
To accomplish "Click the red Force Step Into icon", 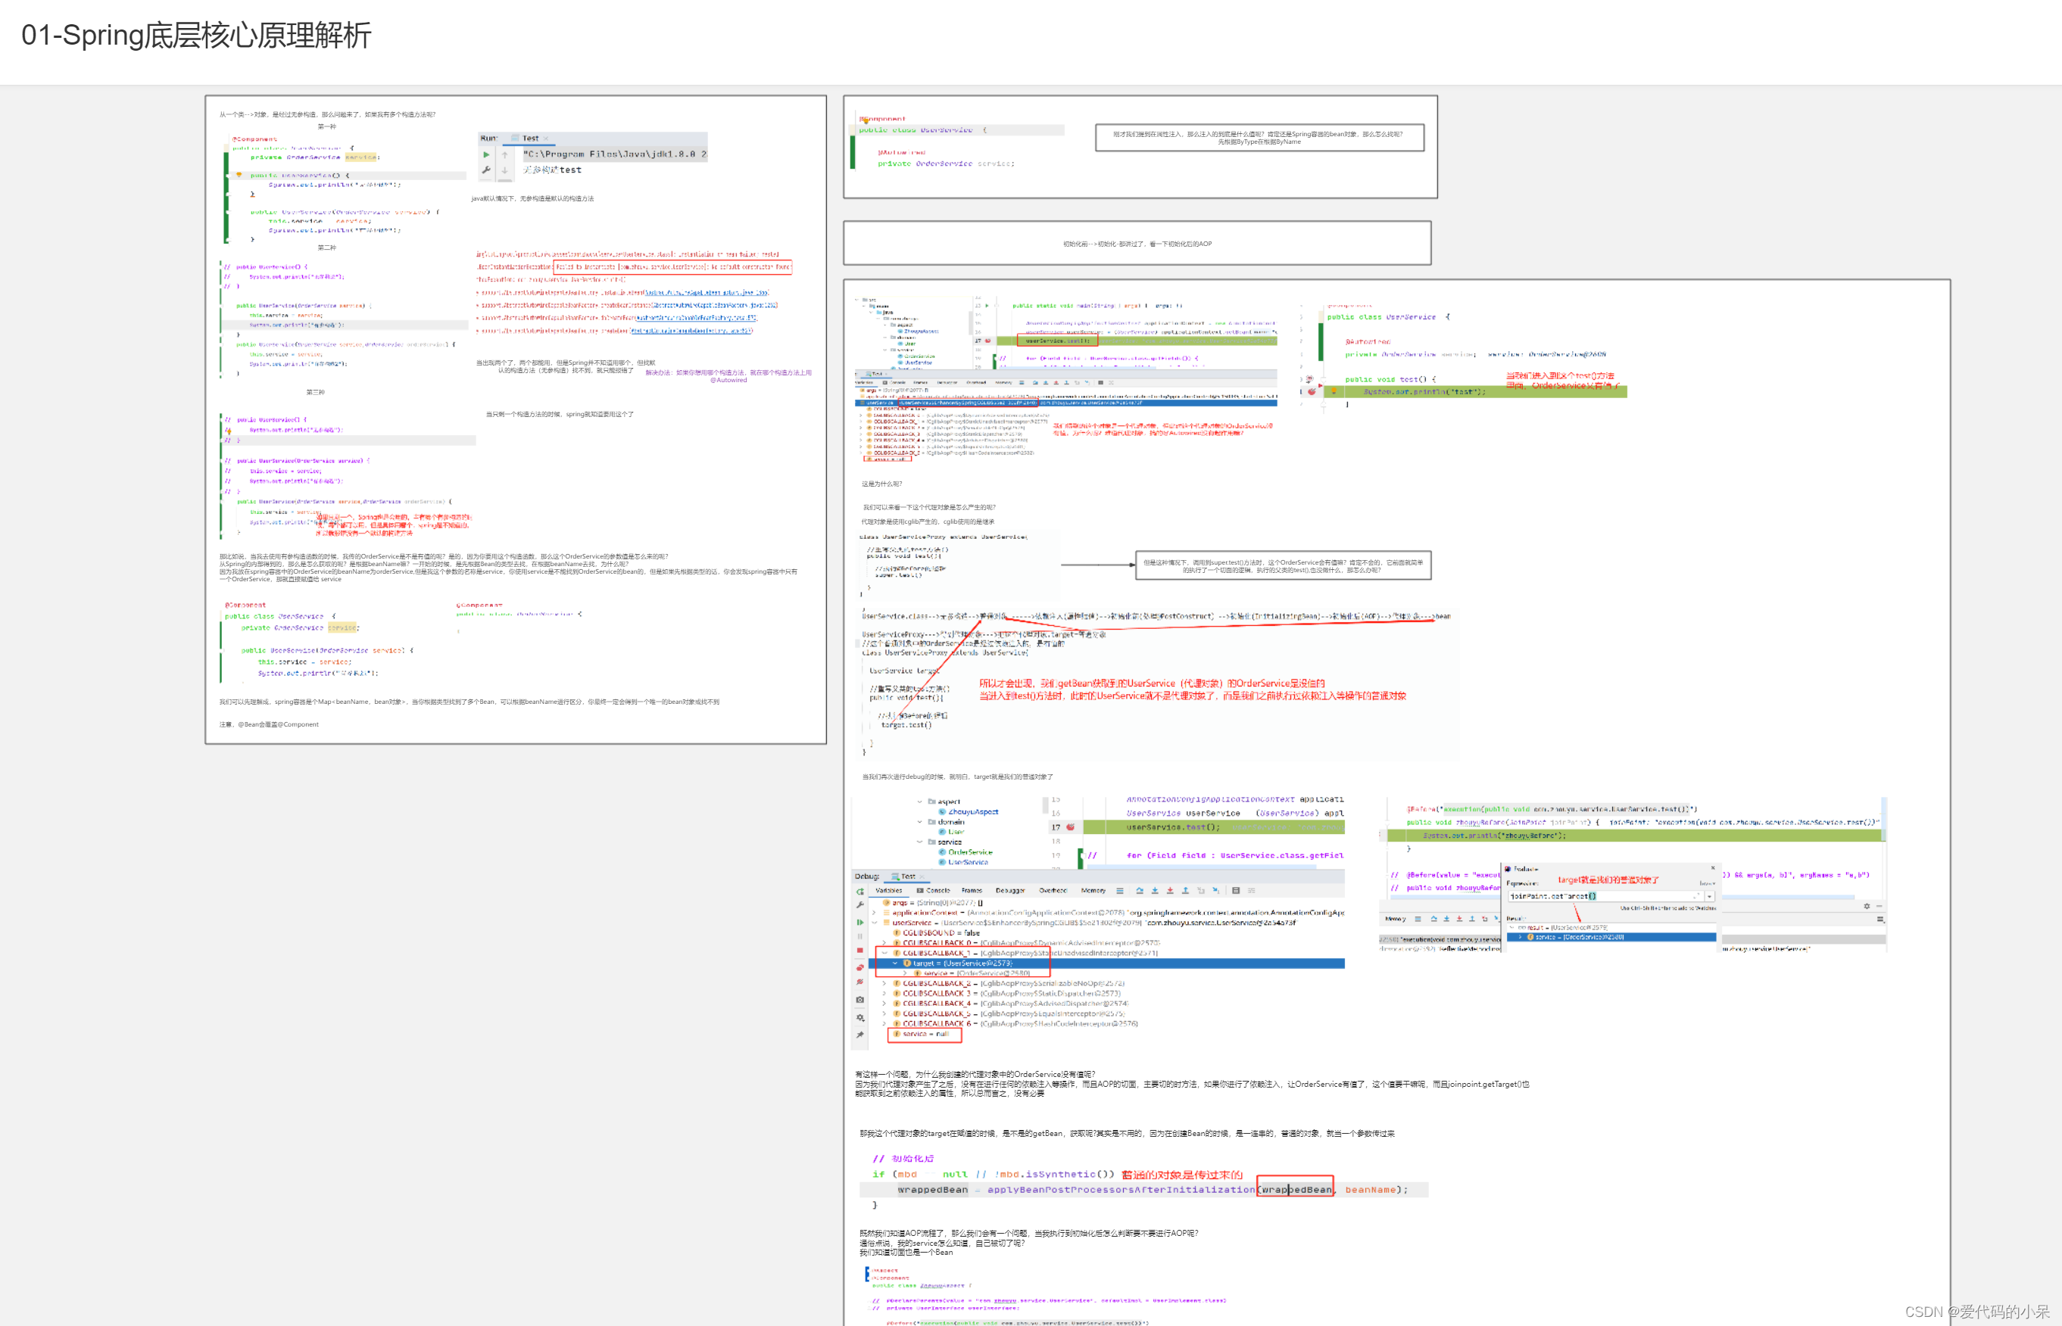I will click(x=1171, y=890).
